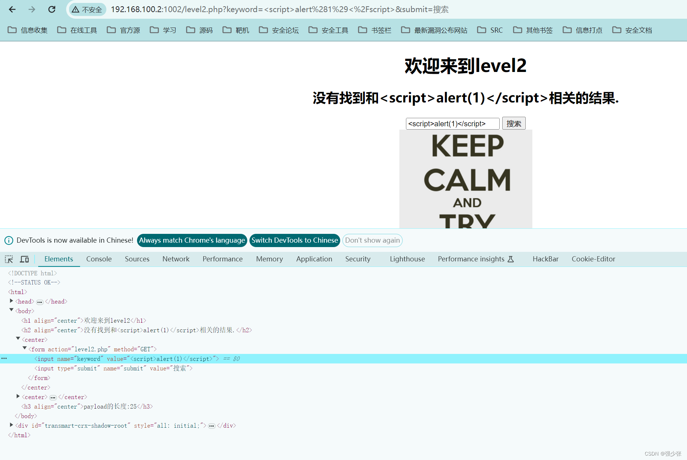Show the head element's collapsed ellipsis content
The width and height of the screenshot is (687, 460).
pyautogui.click(x=40, y=302)
